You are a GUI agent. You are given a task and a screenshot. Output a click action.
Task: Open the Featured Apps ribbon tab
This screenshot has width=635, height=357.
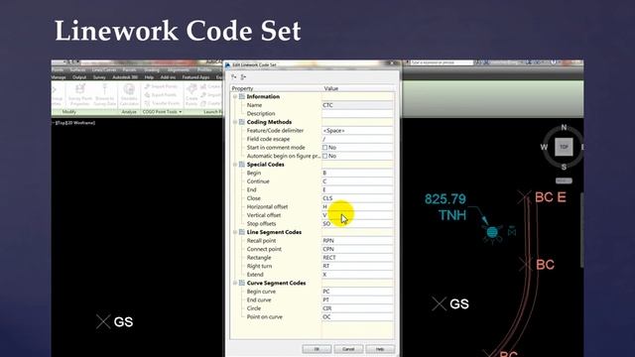[x=196, y=77]
